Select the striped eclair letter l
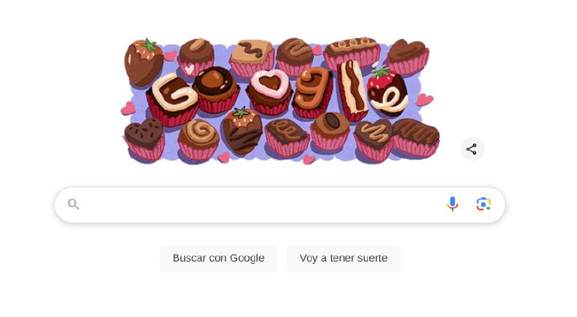 (x=352, y=90)
